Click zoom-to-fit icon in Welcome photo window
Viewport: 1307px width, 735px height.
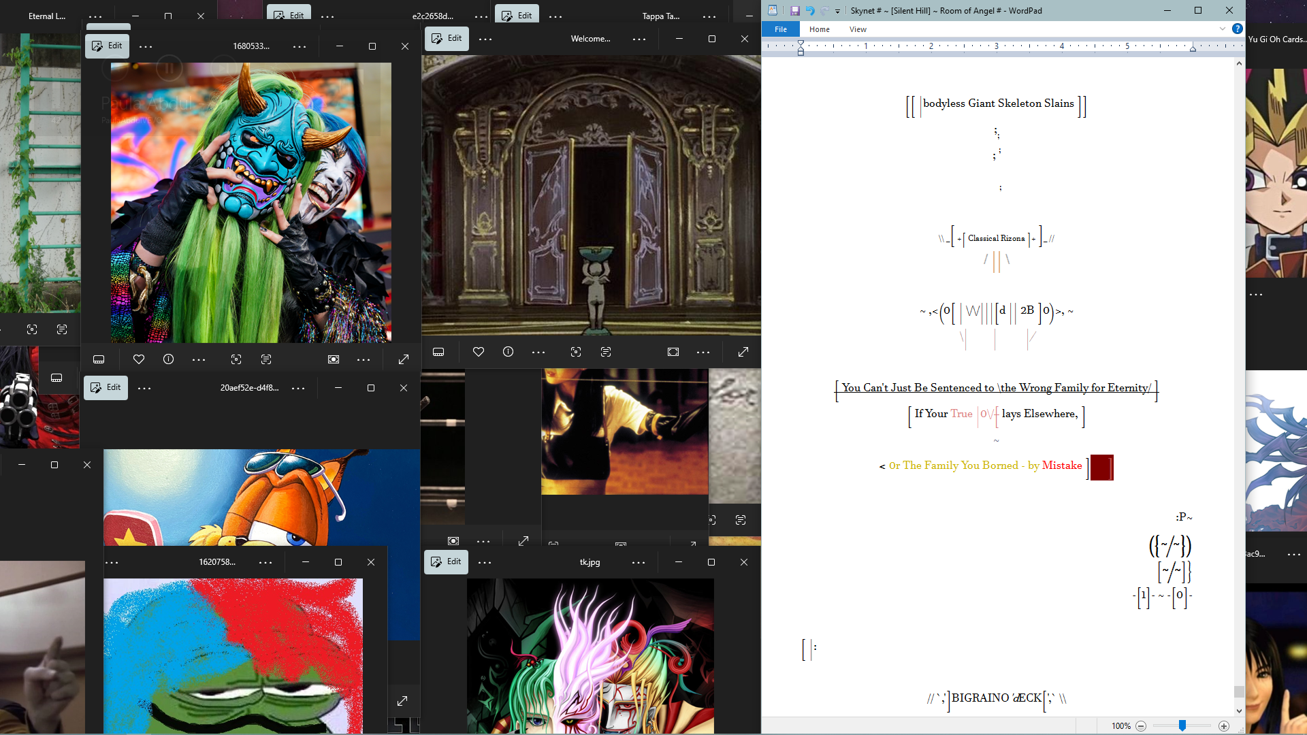coord(673,352)
